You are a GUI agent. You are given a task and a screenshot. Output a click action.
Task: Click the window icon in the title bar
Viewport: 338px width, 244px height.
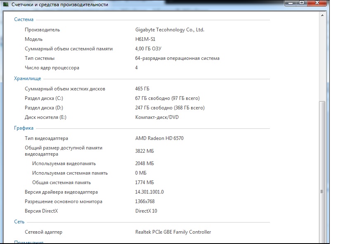point(5,5)
